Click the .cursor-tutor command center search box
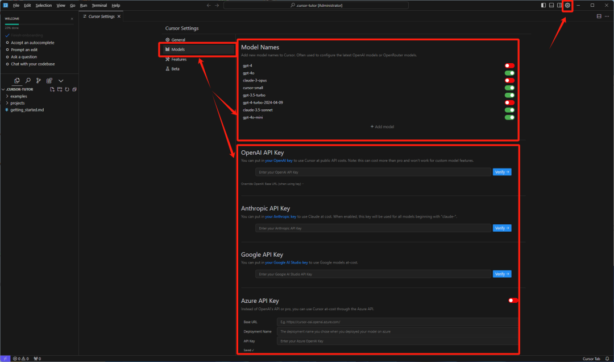 point(316,6)
